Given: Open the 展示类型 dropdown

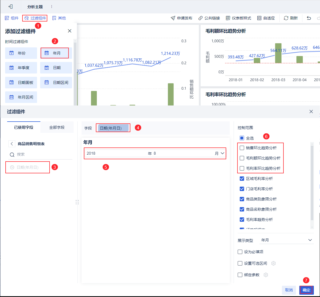Looking at the screenshot, I should pos(286,240).
